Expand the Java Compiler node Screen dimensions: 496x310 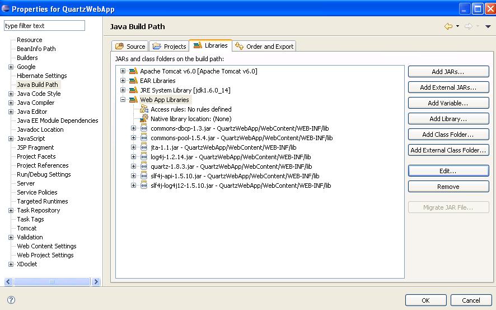11,103
